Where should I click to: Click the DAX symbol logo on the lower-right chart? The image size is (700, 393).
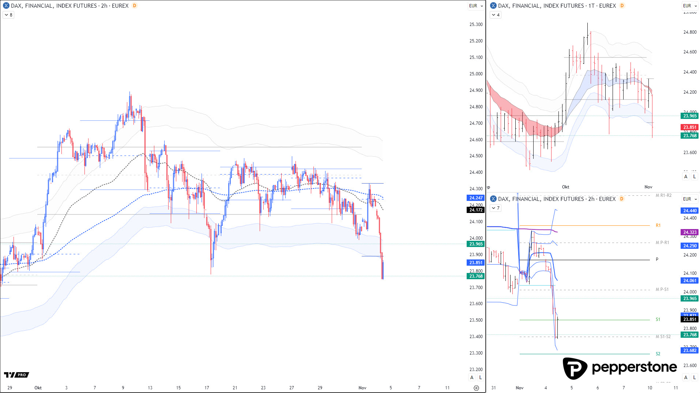pos(493,199)
